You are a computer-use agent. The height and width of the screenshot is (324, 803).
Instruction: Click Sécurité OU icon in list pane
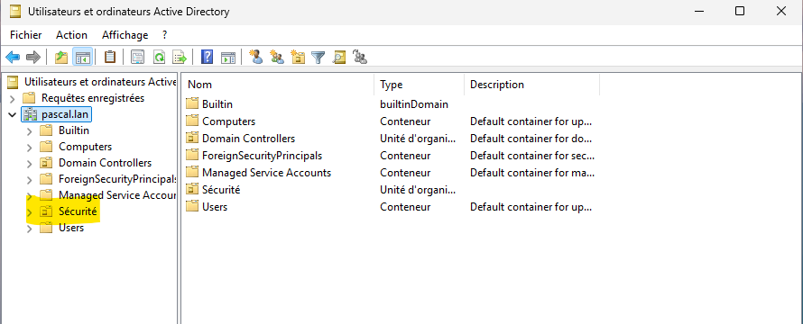(x=192, y=190)
